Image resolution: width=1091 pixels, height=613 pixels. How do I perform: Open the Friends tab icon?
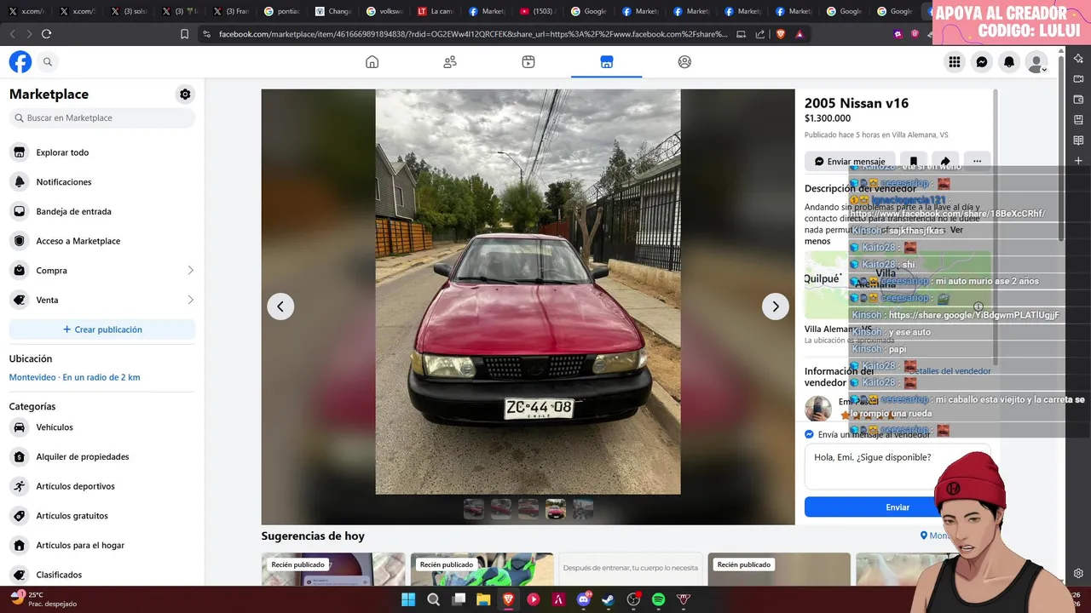pyautogui.click(x=450, y=62)
